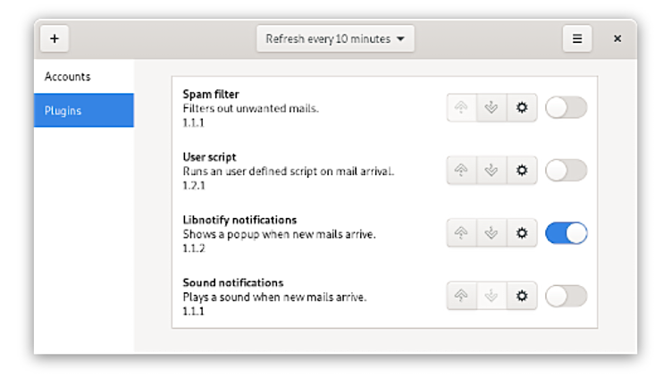Click the plus button to add account
The height and width of the screenshot is (378, 672).
55,38
